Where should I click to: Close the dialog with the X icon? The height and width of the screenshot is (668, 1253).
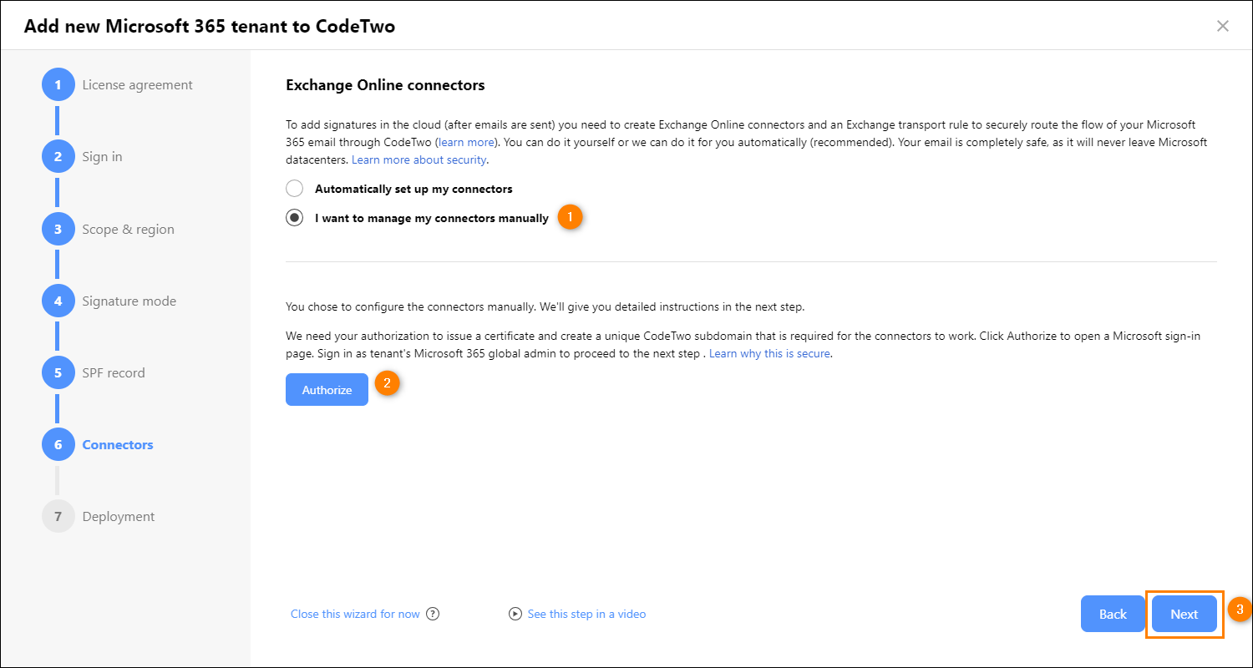coord(1223,26)
